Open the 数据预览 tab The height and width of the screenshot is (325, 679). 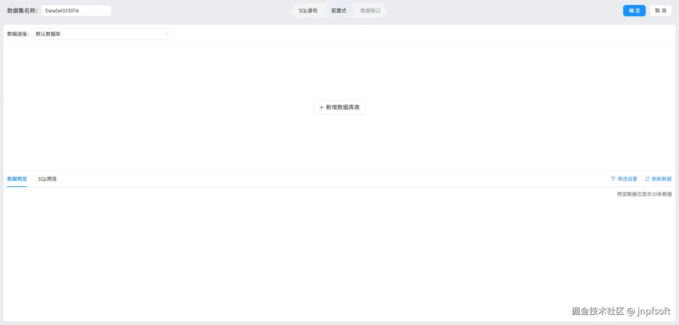(x=17, y=179)
